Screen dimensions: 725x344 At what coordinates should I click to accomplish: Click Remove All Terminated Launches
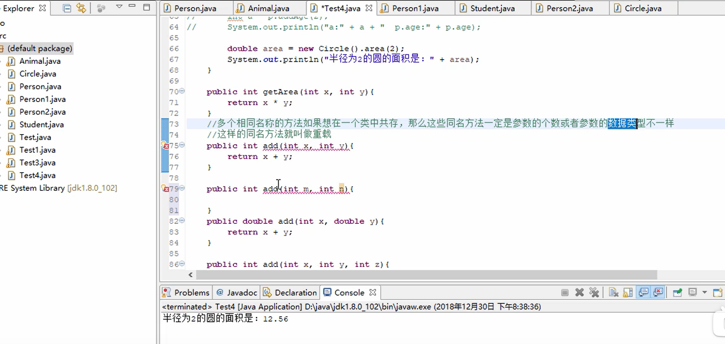coord(594,292)
